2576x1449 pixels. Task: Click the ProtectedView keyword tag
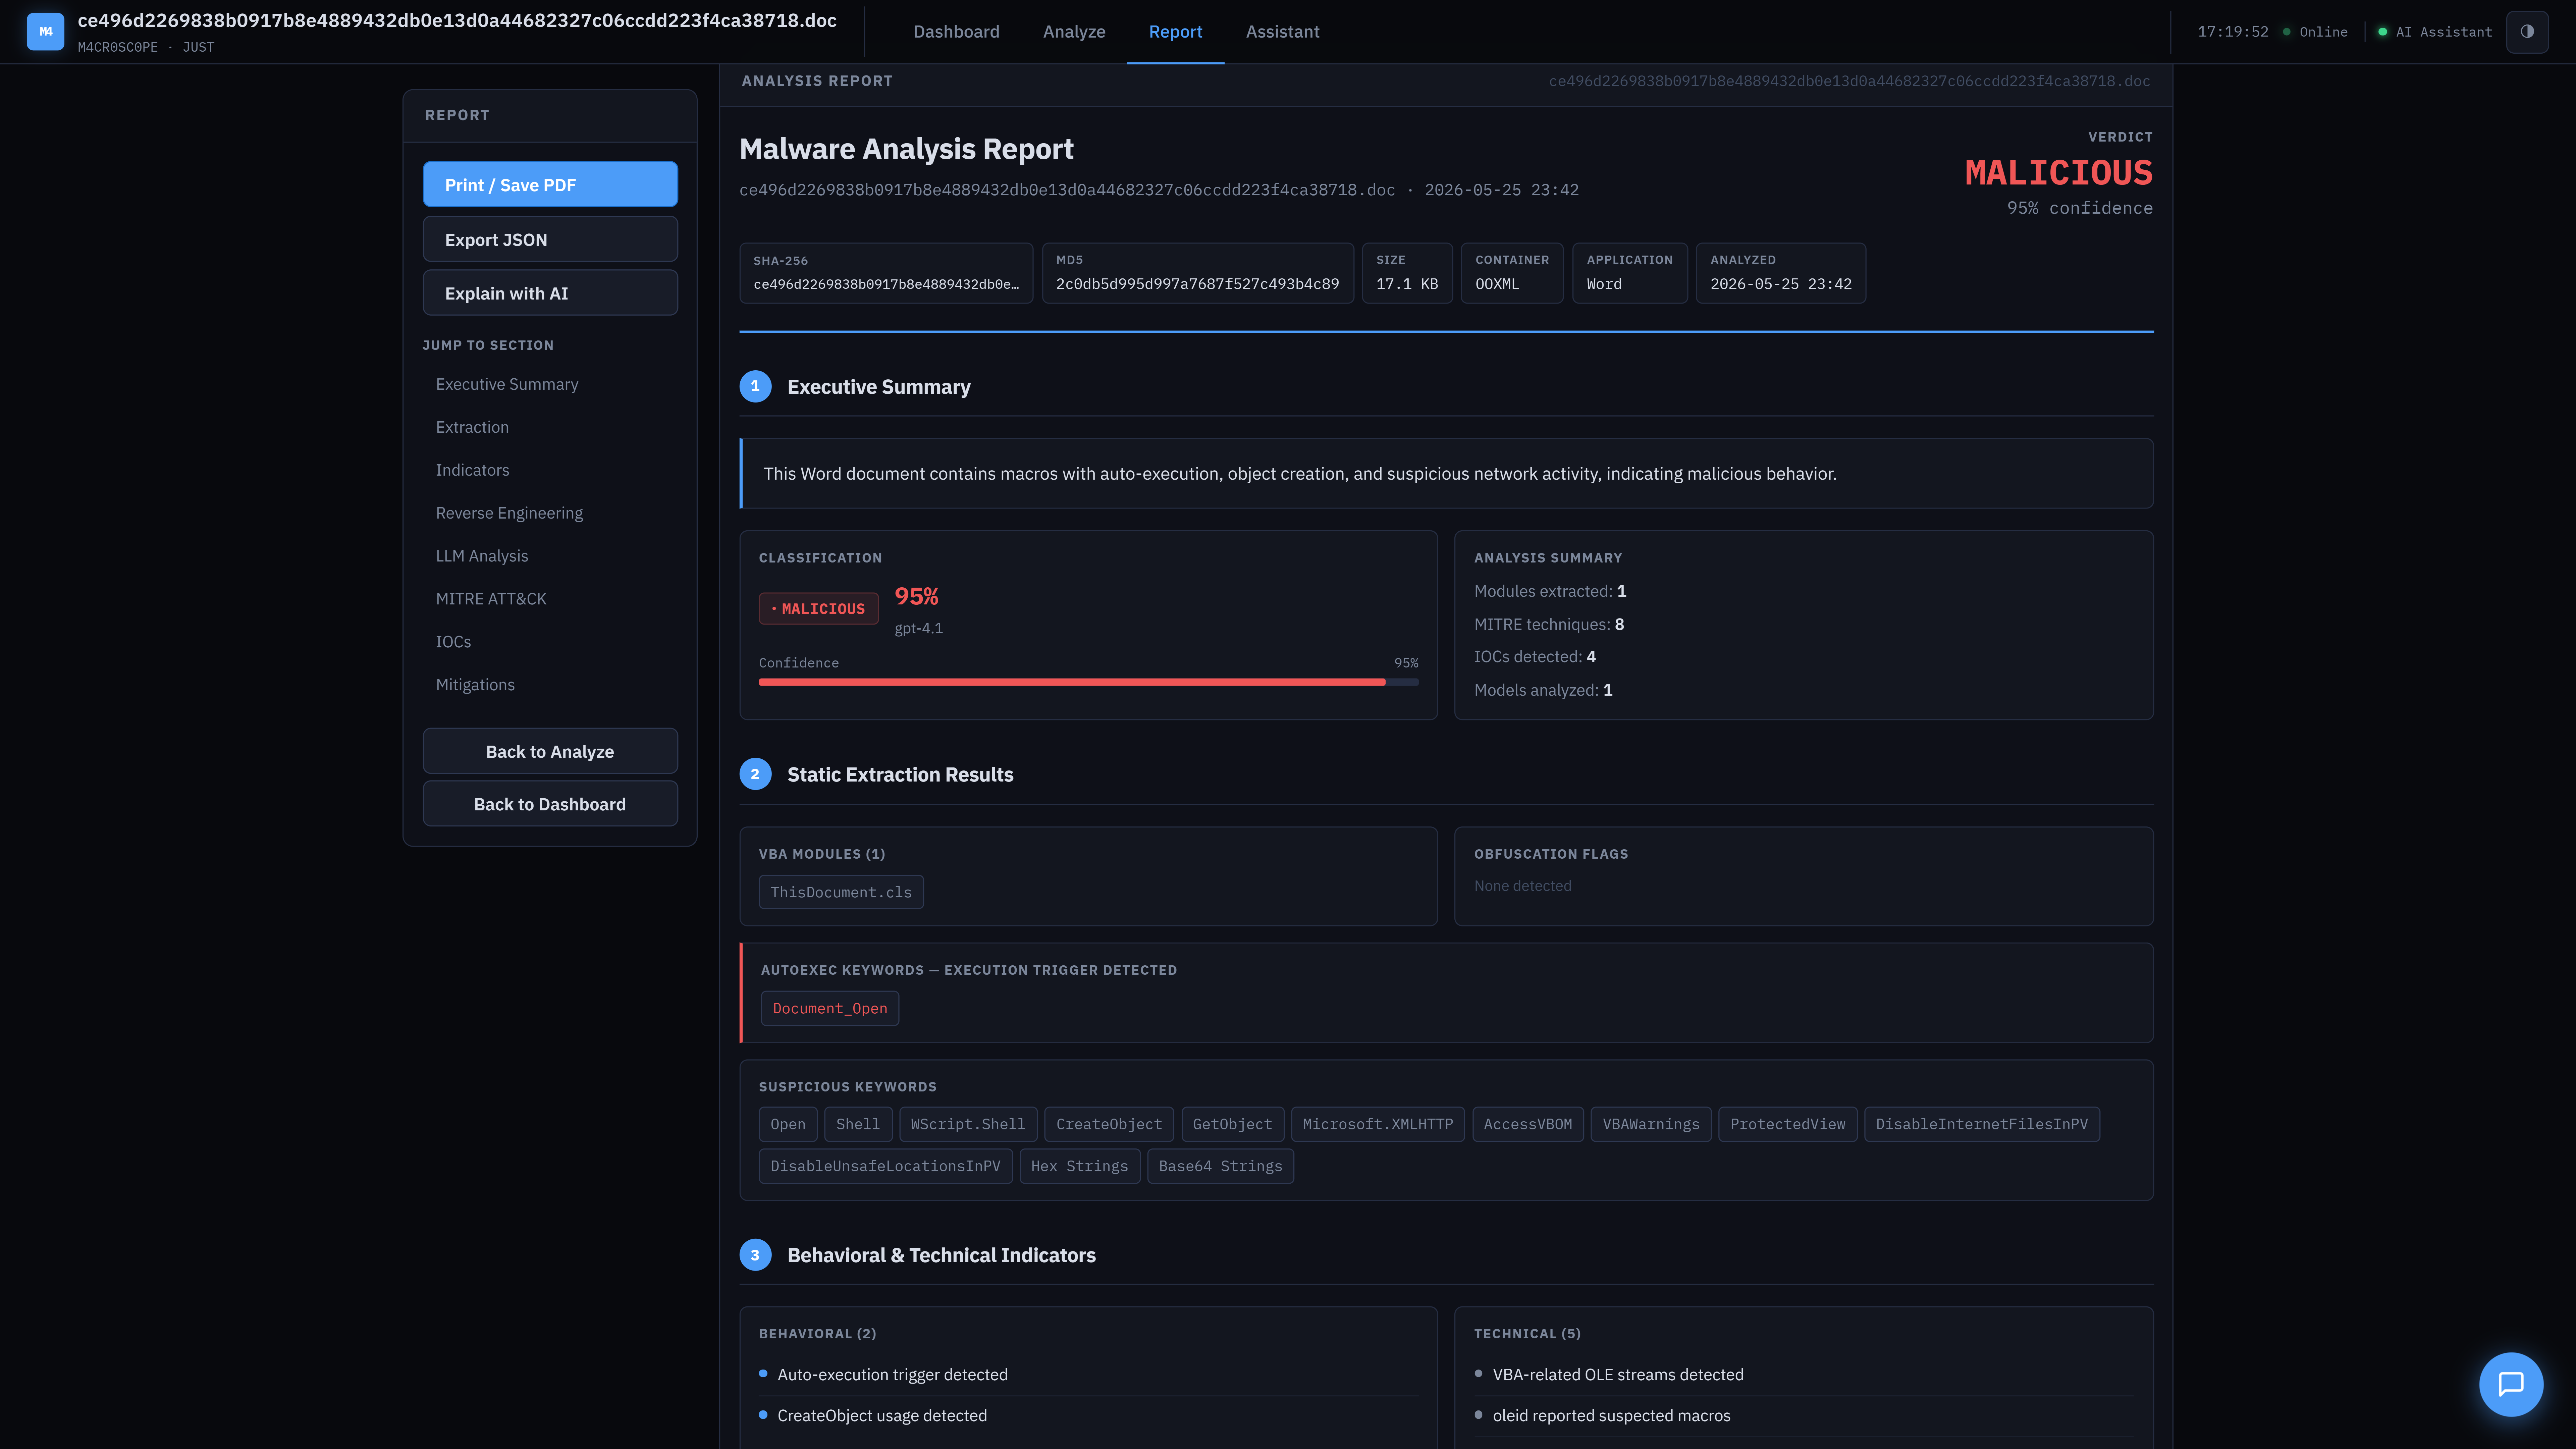[x=1788, y=1124]
